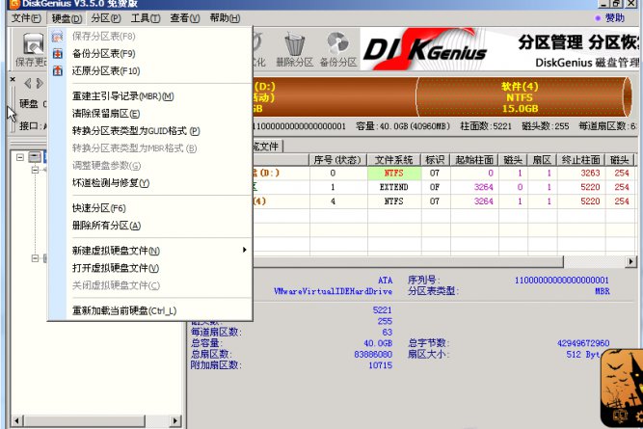Click the 42949672960 total bytes value
The width and height of the screenshot is (643, 429).
[583, 343]
